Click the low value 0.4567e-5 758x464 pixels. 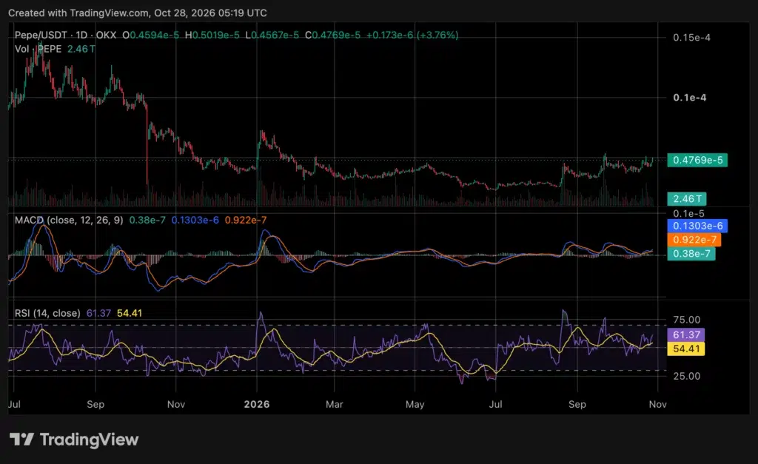click(275, 36)
